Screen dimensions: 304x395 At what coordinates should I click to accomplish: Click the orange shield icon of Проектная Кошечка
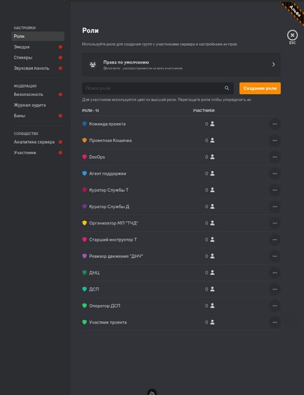coord(85,140)
